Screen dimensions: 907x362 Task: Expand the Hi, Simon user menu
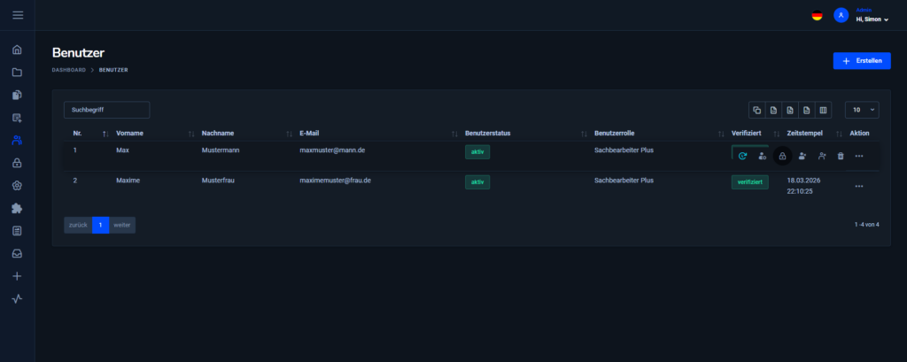[872, 19]
